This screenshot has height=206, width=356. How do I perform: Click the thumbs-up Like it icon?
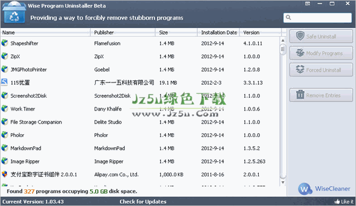pyautogui.click(x=337, y=201)
